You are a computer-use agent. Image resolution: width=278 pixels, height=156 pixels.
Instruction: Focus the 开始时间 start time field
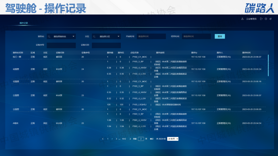coord(151,36)
